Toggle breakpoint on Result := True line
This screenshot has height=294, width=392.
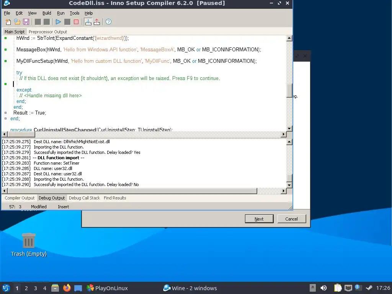click(x=5, y=113)
